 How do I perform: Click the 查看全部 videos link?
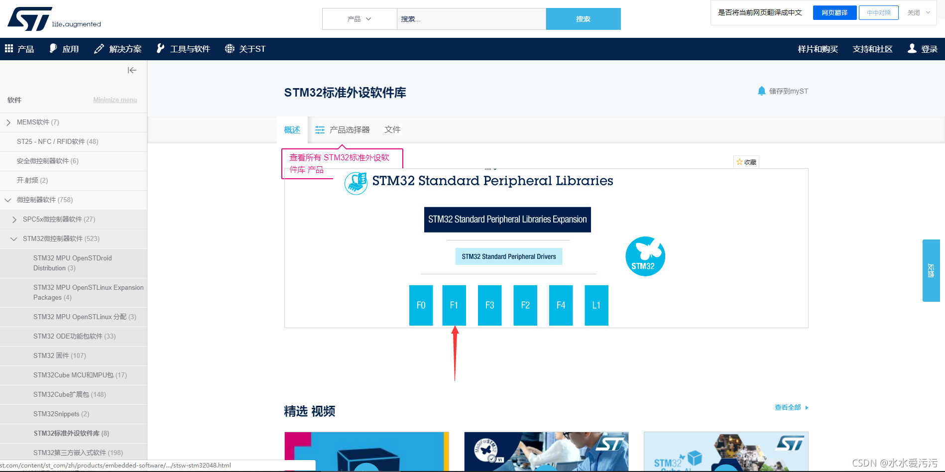pyautogui.click(x=791, y=407)
